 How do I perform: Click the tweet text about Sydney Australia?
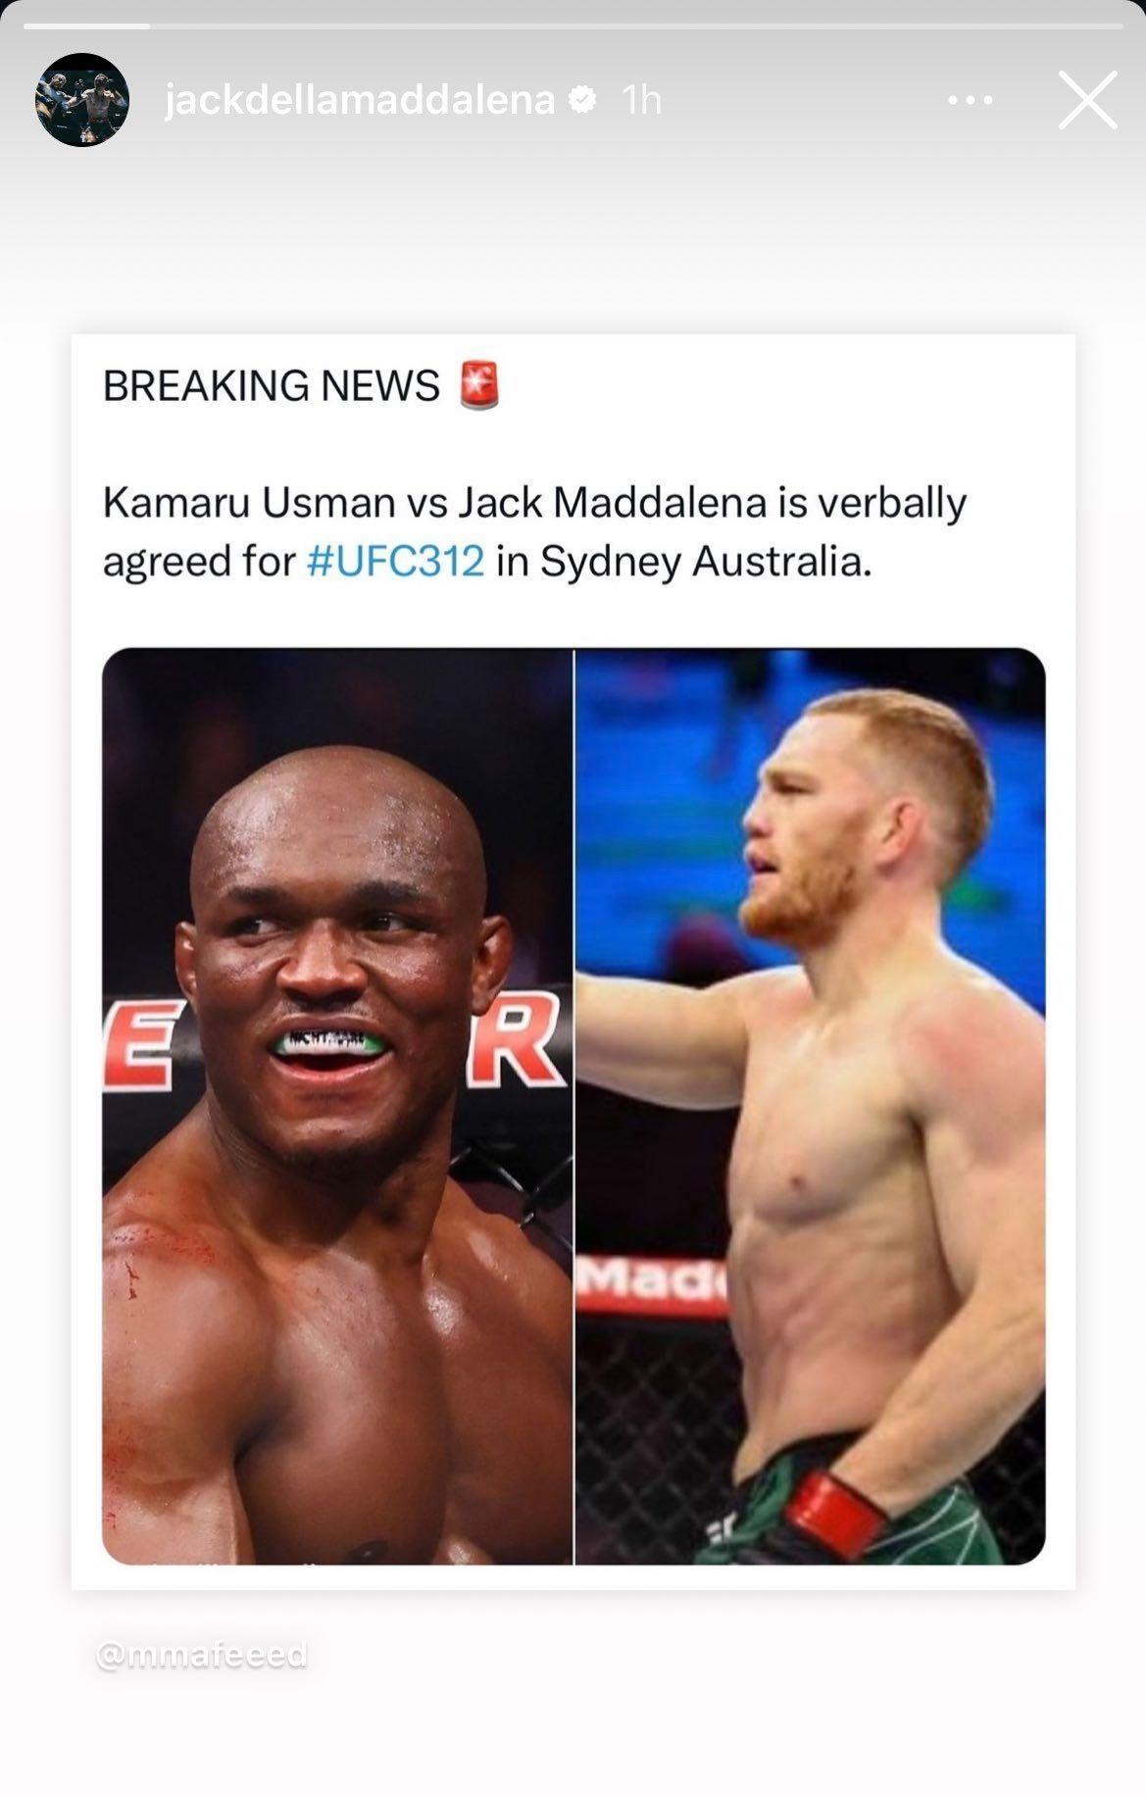[534, 532]
